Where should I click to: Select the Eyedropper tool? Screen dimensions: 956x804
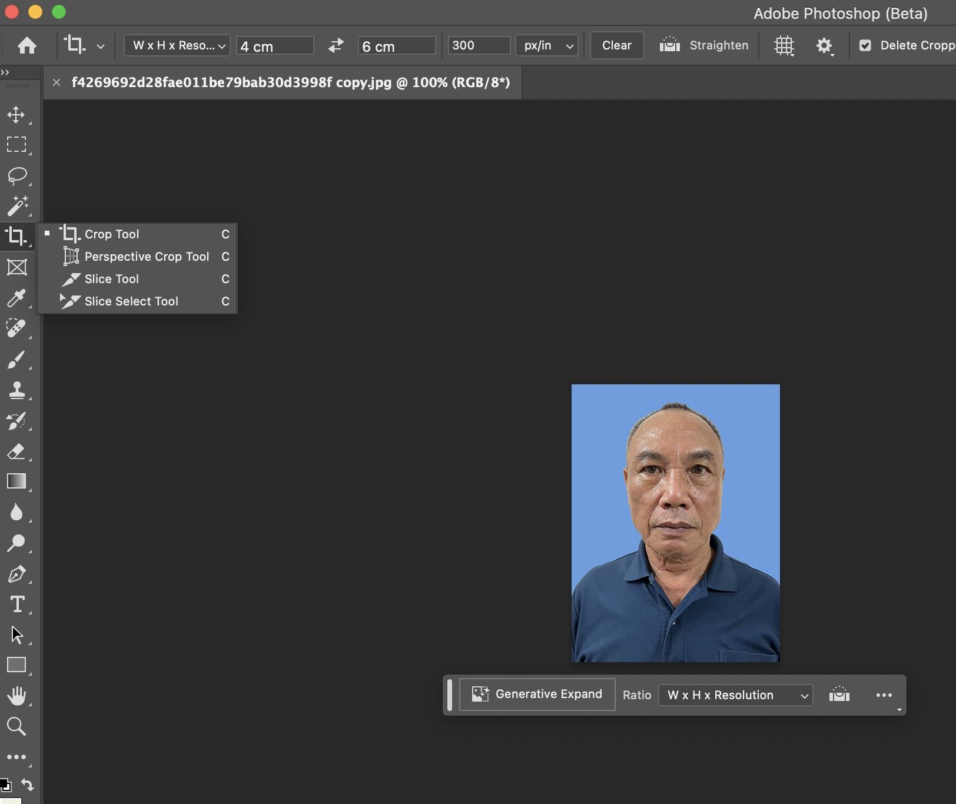click(16, 298)
